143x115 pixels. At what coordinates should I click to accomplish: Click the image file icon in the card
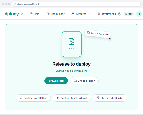pyautogui.click(x=71, y=42)
